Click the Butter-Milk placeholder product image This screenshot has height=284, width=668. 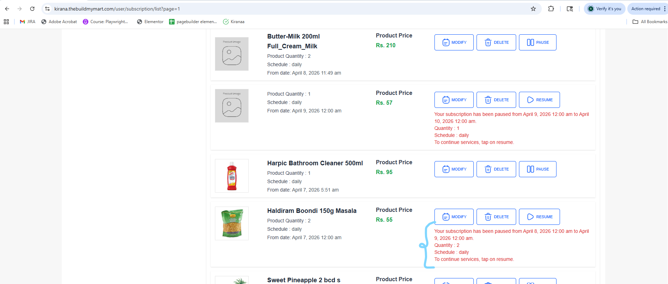point(232,54)
